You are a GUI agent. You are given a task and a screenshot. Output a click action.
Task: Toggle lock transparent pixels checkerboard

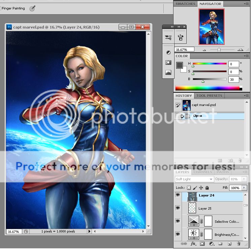(x=189, y=187)
